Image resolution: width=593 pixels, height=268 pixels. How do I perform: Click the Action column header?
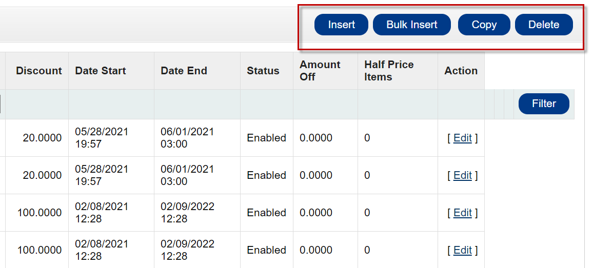point(461,71)
